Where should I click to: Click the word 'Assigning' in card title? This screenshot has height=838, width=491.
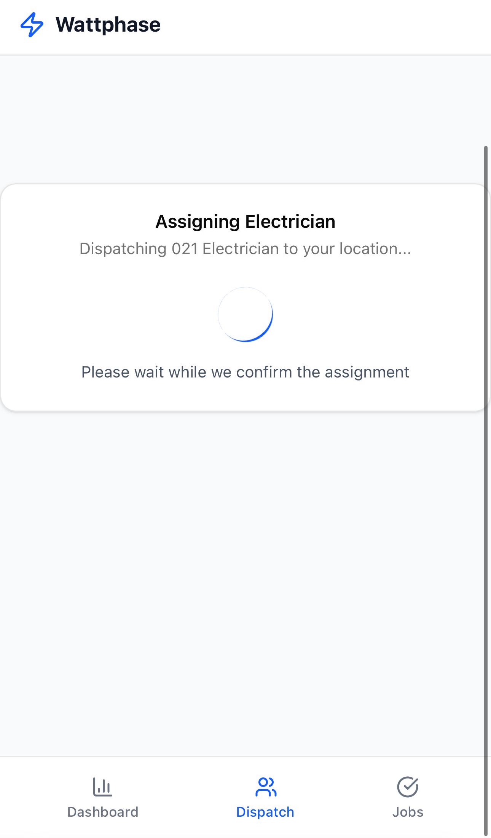click(198, 222)
